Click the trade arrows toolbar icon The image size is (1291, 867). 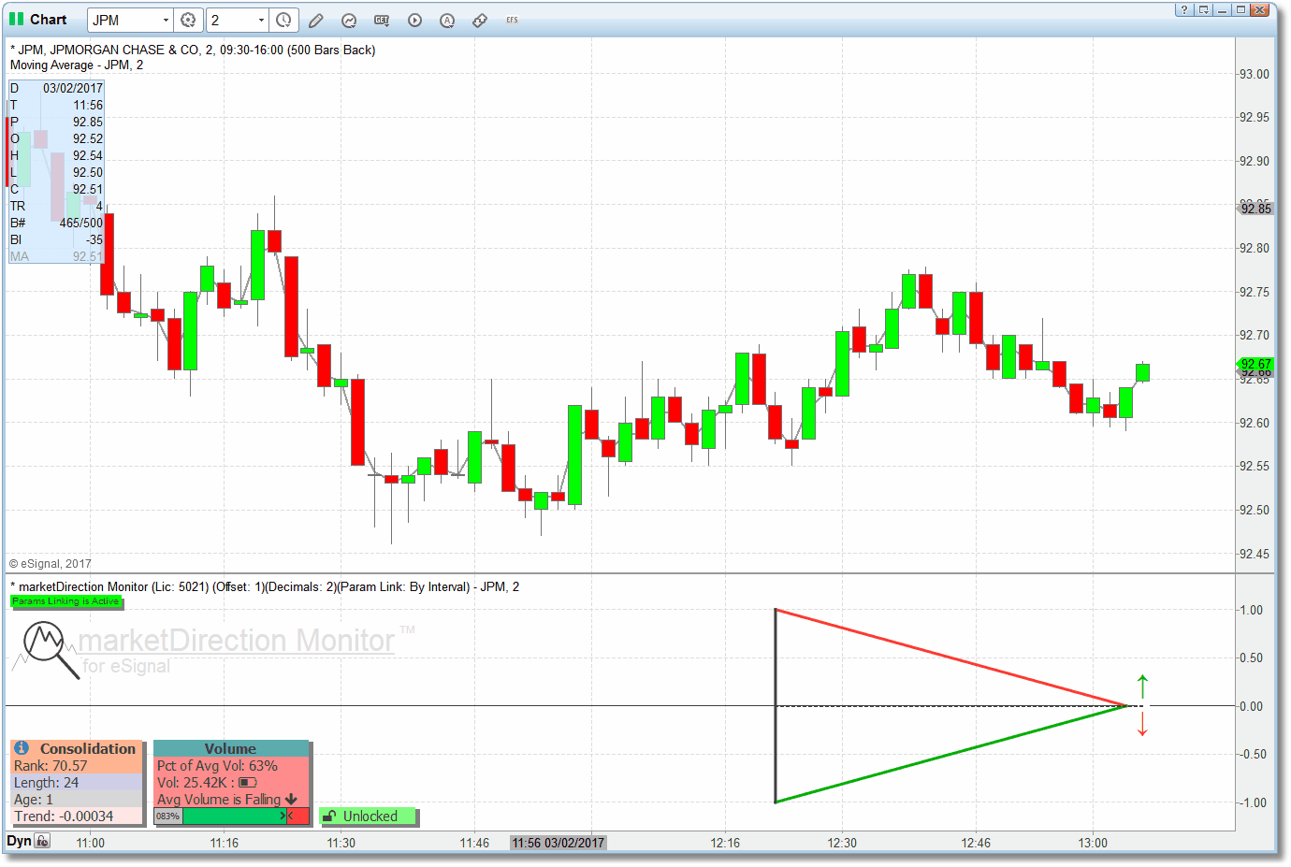pos(480,21)
